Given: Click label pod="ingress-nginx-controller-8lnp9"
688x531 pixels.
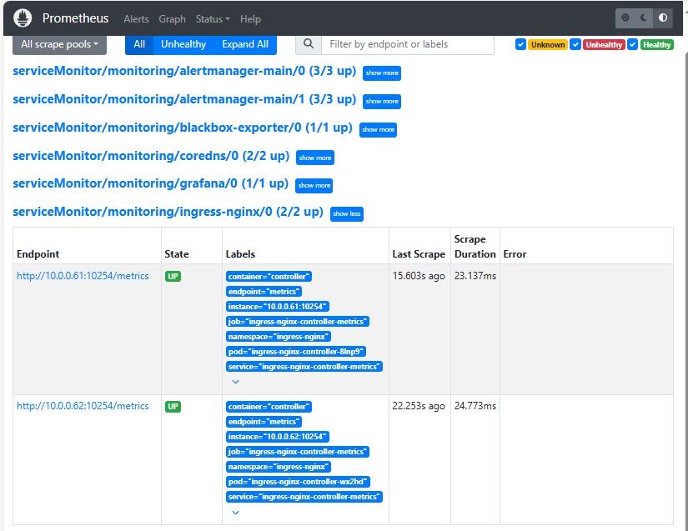Looking at the screenshot, I should pos(296,352).
